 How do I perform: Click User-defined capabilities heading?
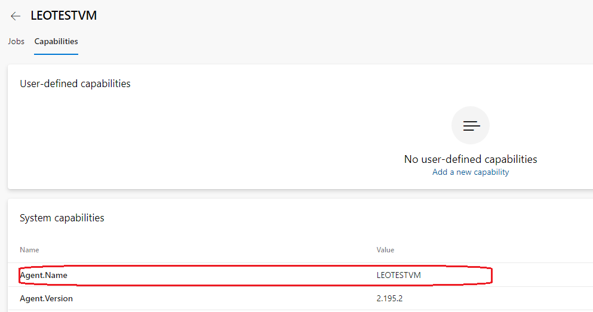point(75,84)
